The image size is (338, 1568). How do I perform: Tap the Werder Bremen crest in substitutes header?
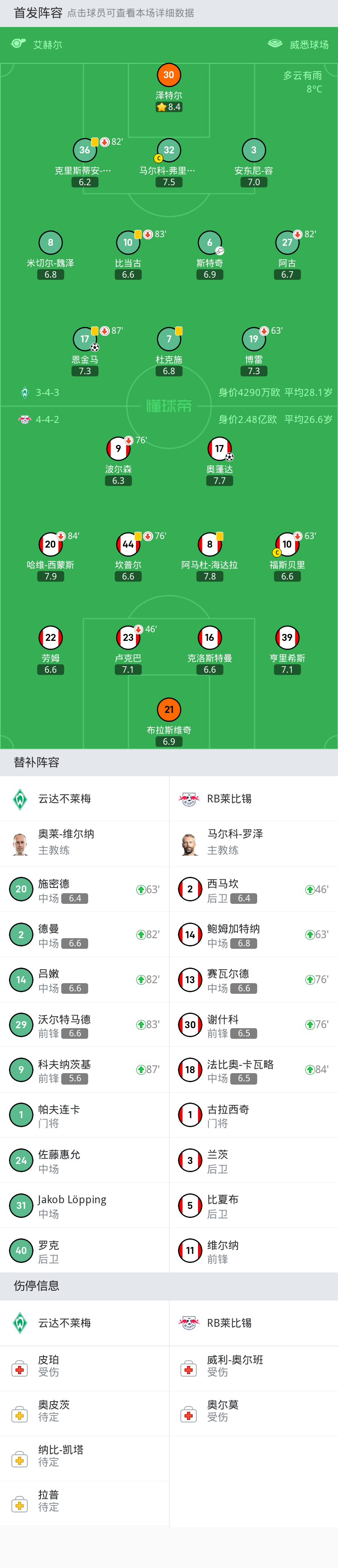tap(20, 799)
